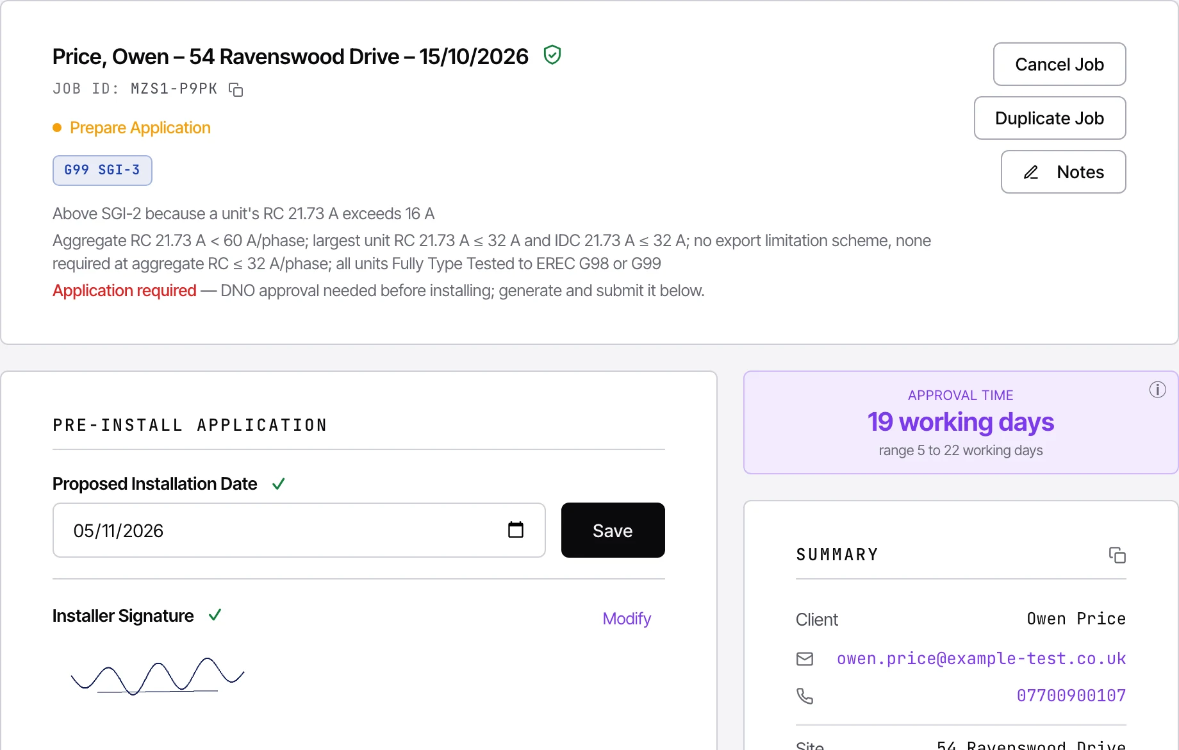Click the phone icon in Summary
This screenshot has height=750, width=1179.
tap(805, 696)
